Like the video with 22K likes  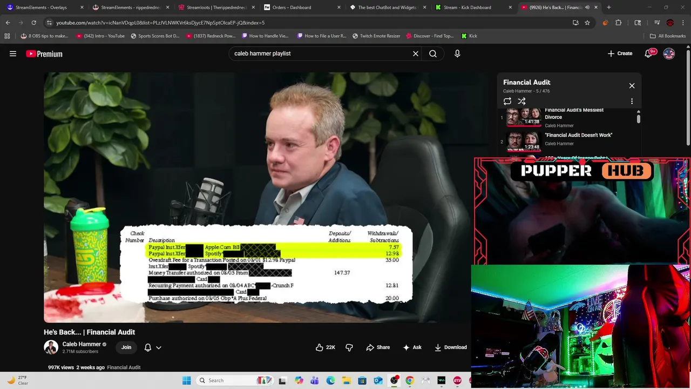326,347
